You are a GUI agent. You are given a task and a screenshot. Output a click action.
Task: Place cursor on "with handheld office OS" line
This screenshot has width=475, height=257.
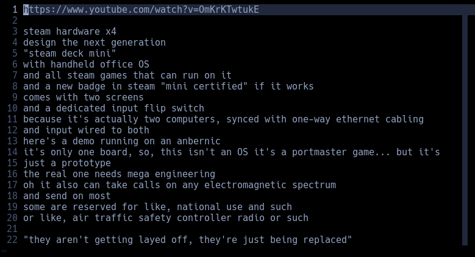click(86, 65)
